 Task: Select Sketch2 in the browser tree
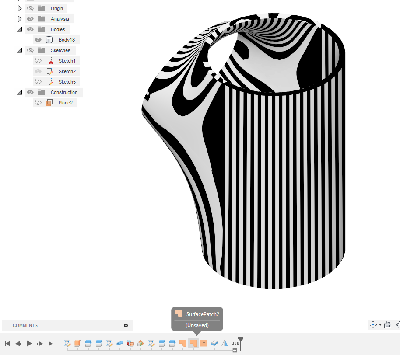pyautogui.click(x=67, y=71)
